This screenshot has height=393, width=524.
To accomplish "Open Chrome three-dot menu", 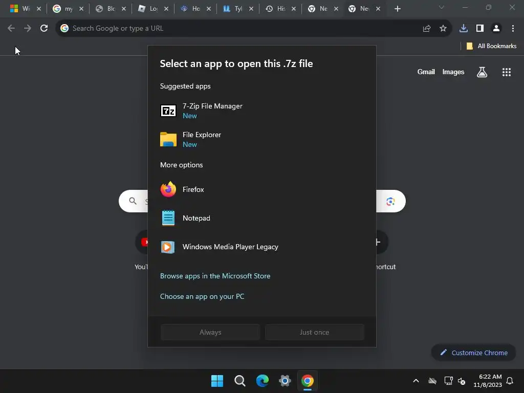I will 513,29.
